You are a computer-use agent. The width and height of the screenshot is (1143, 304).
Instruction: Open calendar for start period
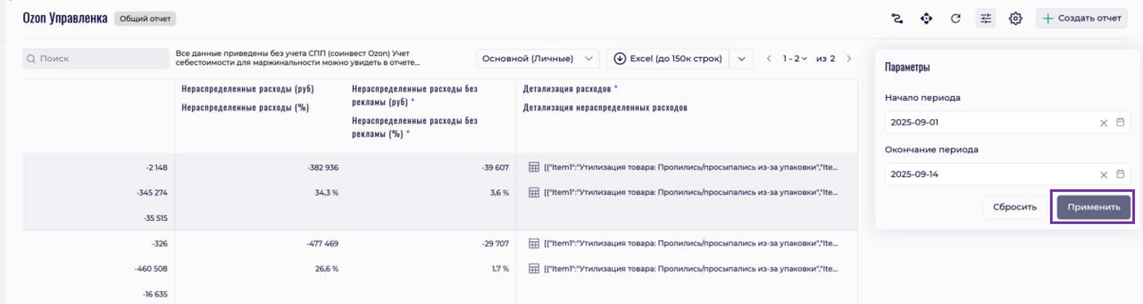point(1120,122)
